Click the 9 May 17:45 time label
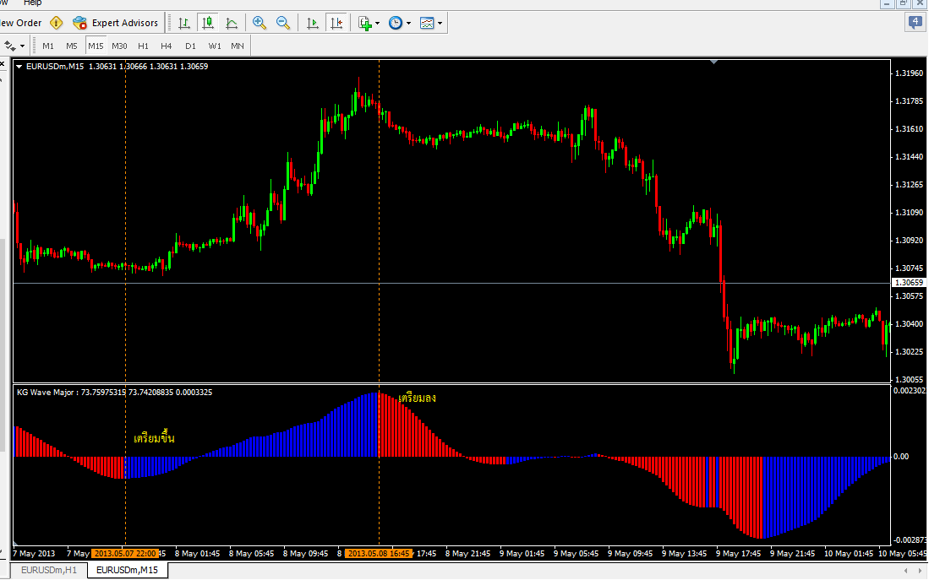 [738, 554]
